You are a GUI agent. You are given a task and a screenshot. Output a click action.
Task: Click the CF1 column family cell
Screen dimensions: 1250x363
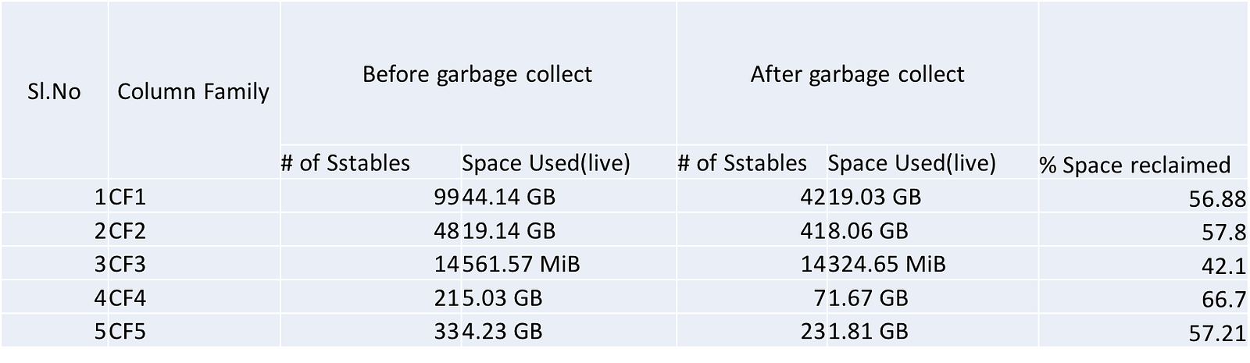(127, 198)
